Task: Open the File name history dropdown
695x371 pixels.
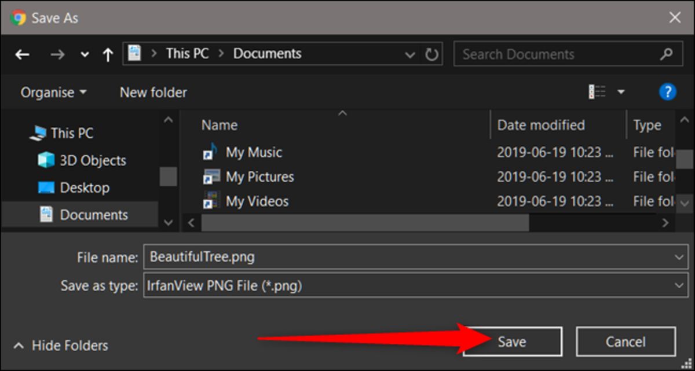Action: tap(680, 256)
